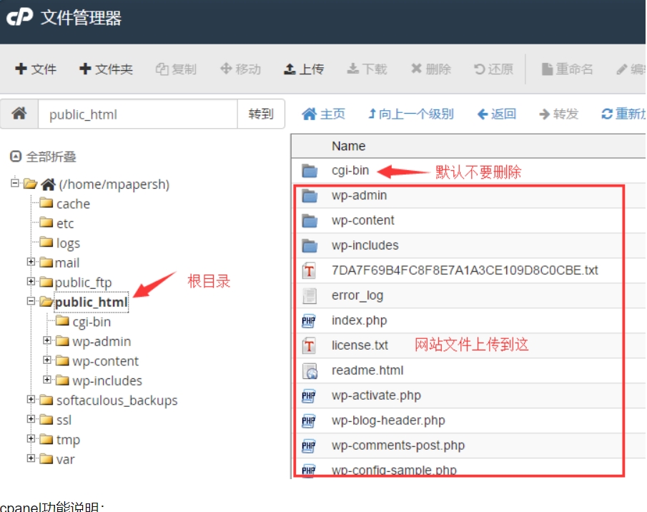Select softaculous_backups folder in tree
This screenshot has height=512, width=647.
pyautogui.click(x=117, y=400)
